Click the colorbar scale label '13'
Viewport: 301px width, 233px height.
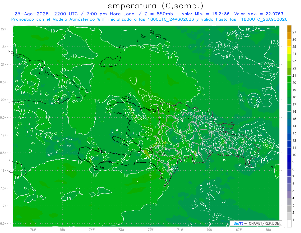coord(294,133)
